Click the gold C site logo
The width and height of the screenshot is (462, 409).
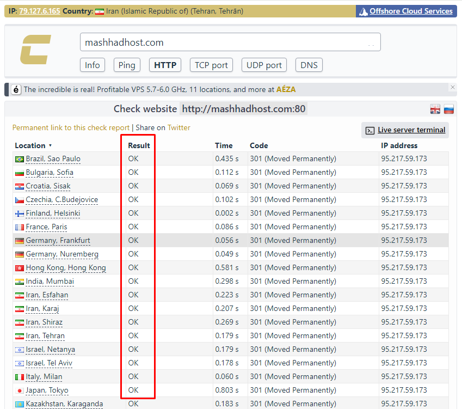point(36,50)
